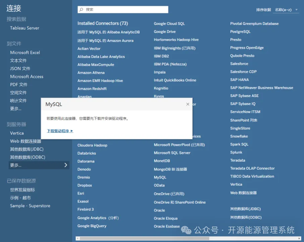
Task: Choose Alibaba MaxCompute connector
Action: tap(96, 65)
